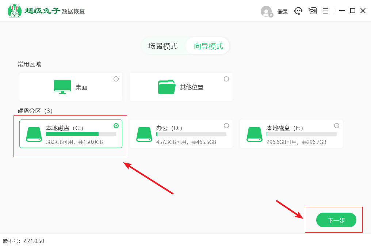This screenshot has width=371, height=247.
Task: Select the 其他位置 radio button
Action: coord(226,79)
